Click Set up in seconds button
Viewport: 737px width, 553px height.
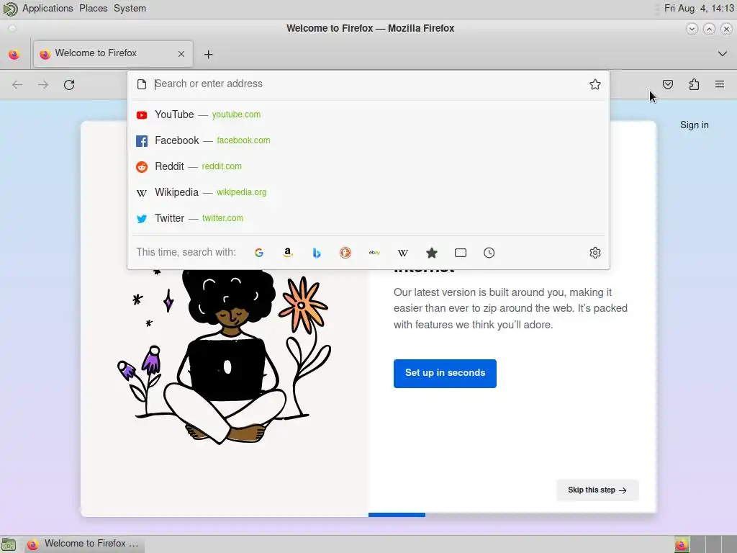point(445,374)
